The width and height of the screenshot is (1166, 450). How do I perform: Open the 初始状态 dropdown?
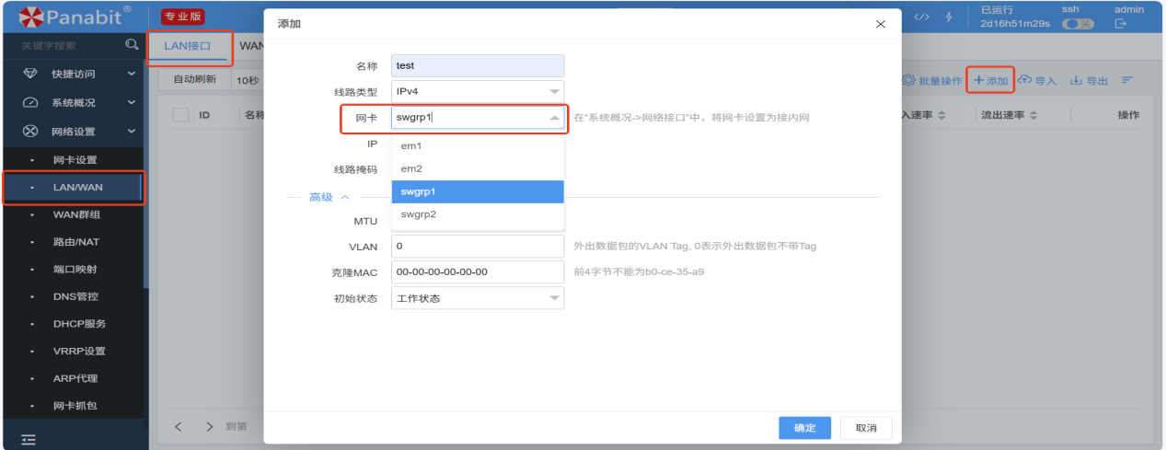coord(477,298)
